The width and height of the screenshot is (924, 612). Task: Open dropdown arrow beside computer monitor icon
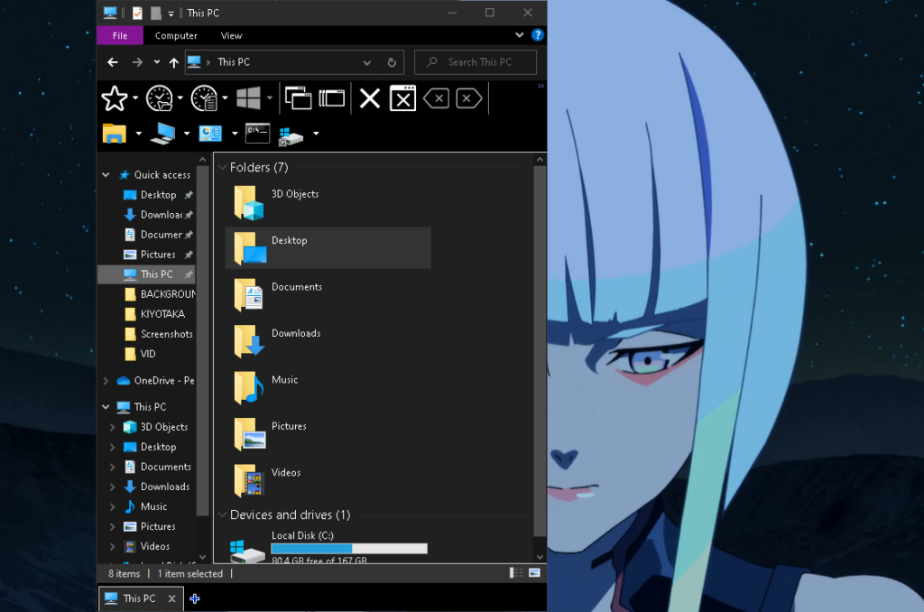187,134
